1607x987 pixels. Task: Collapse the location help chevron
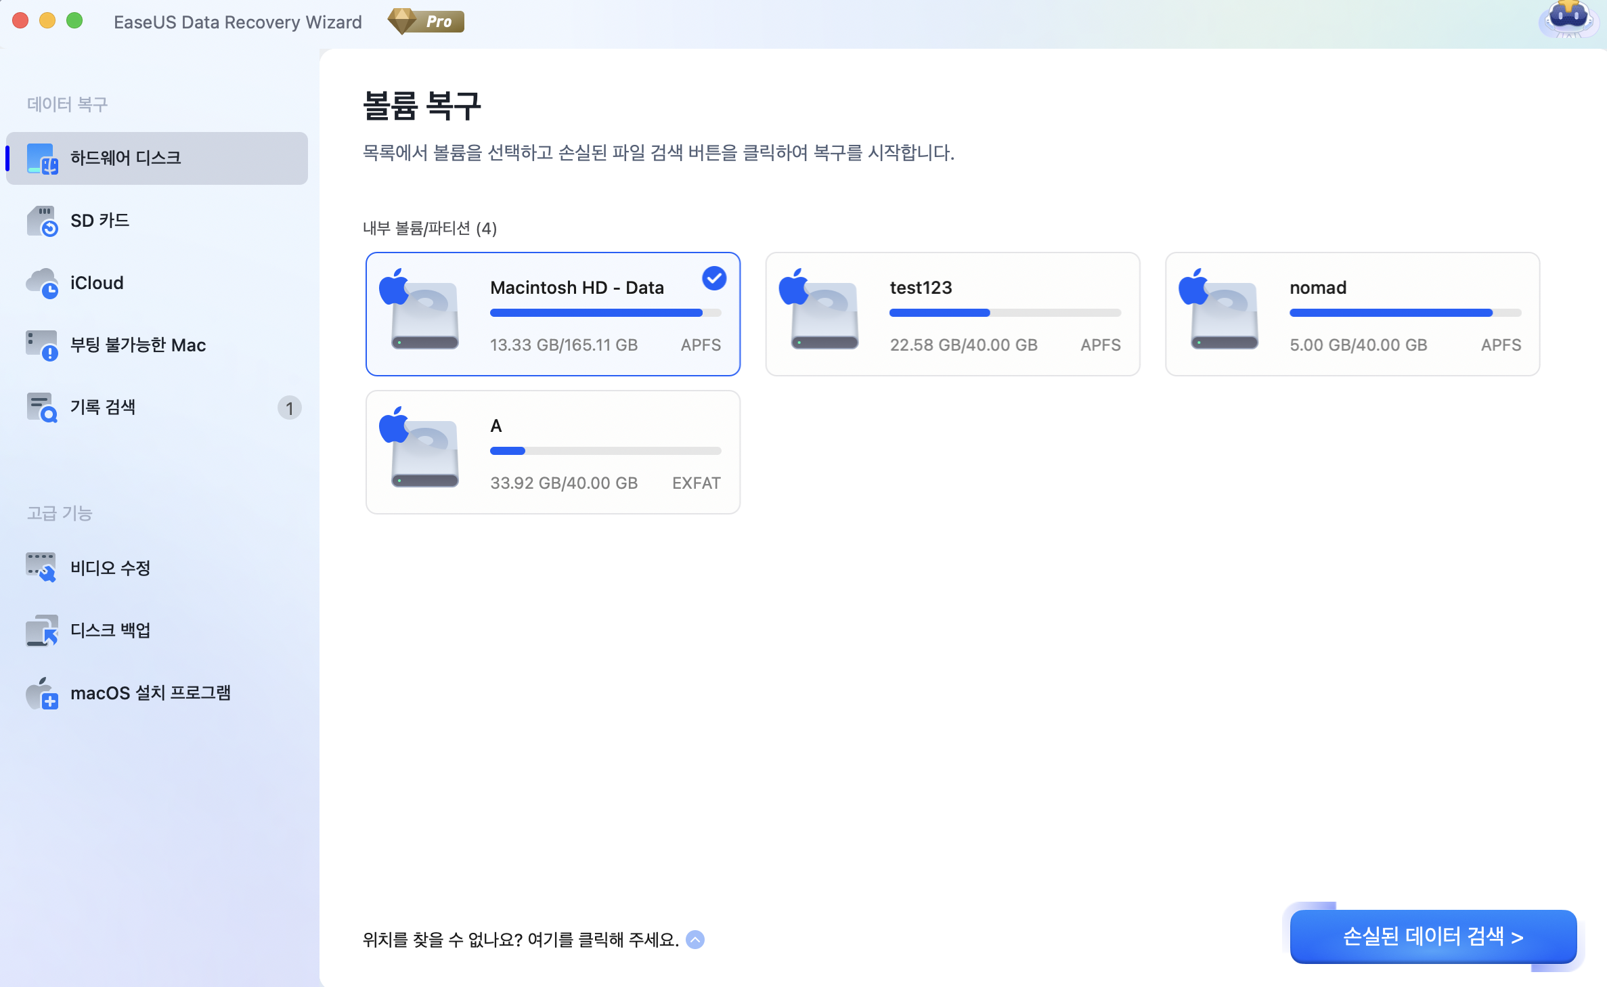(x=695, y=940)
